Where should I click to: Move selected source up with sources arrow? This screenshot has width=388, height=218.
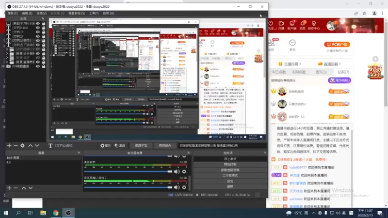coord(31,146)
